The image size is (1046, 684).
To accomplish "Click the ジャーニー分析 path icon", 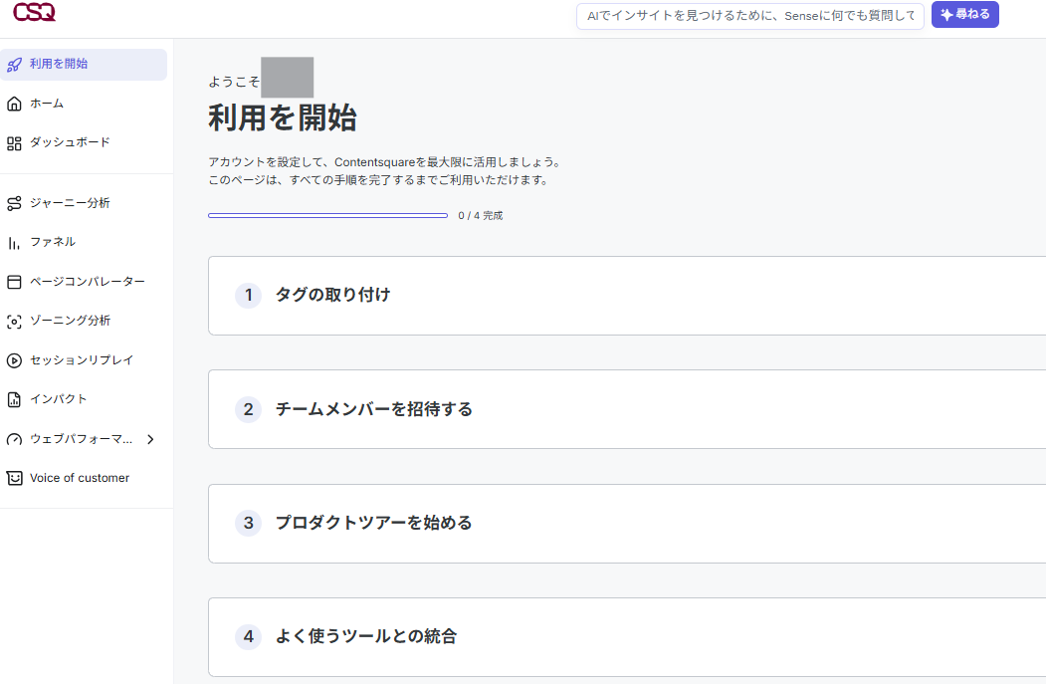I will tap(14, 203).
